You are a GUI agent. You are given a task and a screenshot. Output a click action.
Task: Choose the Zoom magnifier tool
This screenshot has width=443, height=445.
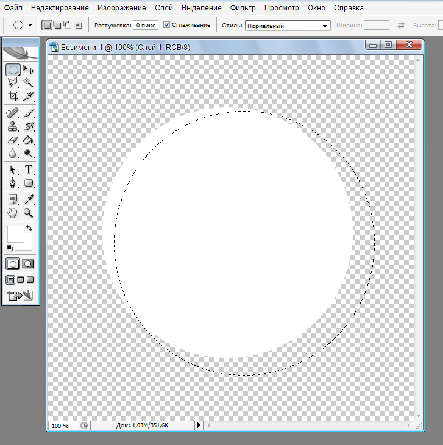pyautogui.click(x=28, y=213)
